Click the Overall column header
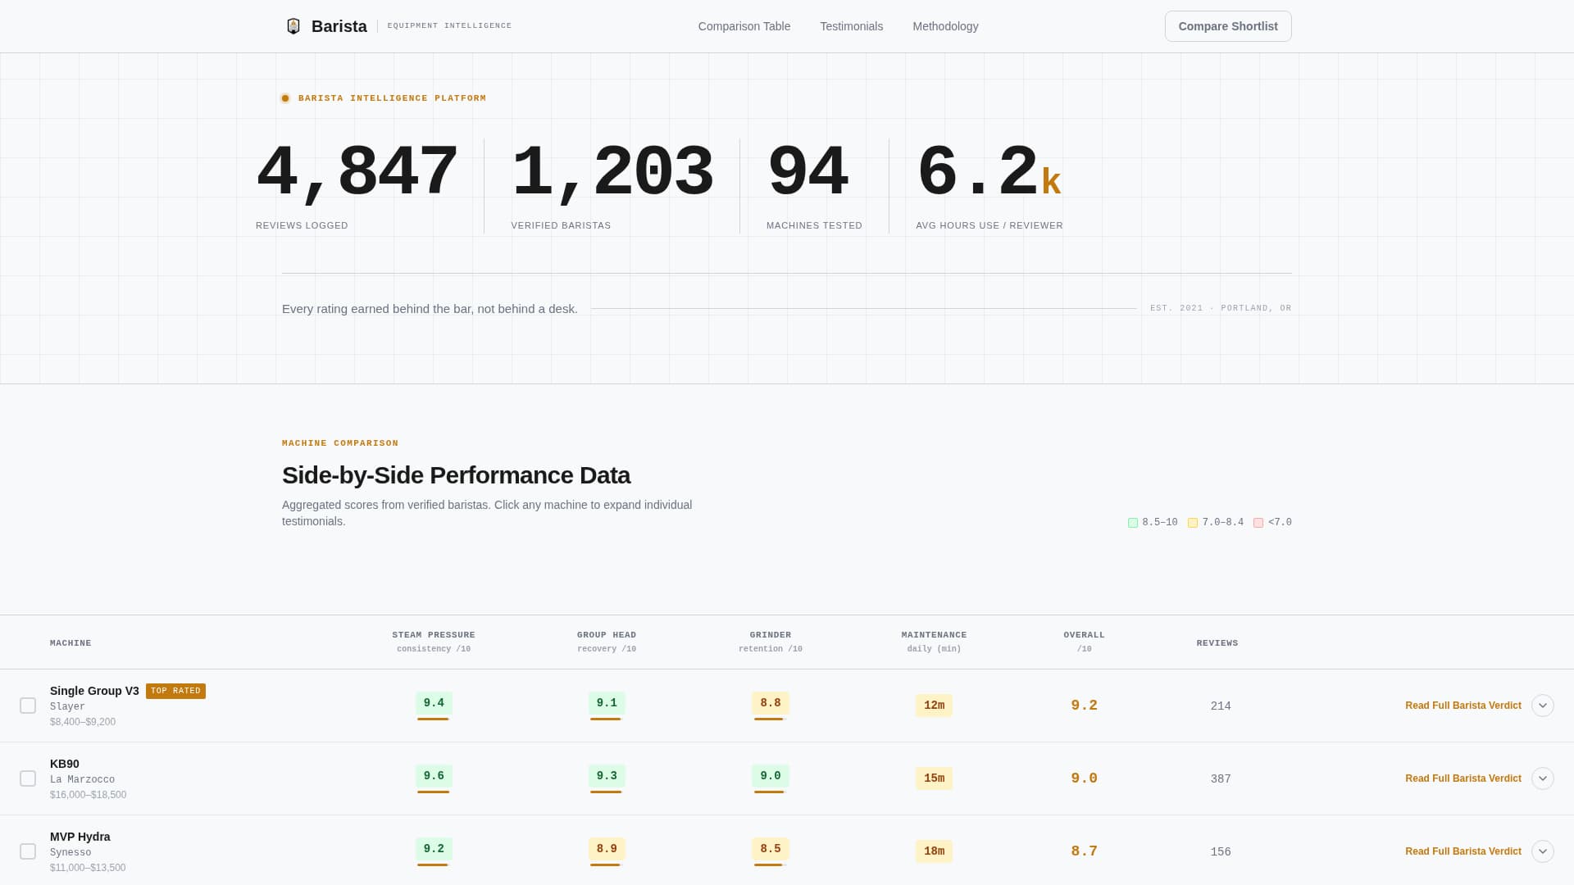1574x885 pixels. (x=1084, y=642)
